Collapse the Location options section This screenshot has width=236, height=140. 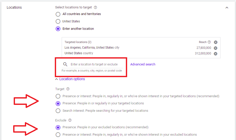tap(70, 79)
